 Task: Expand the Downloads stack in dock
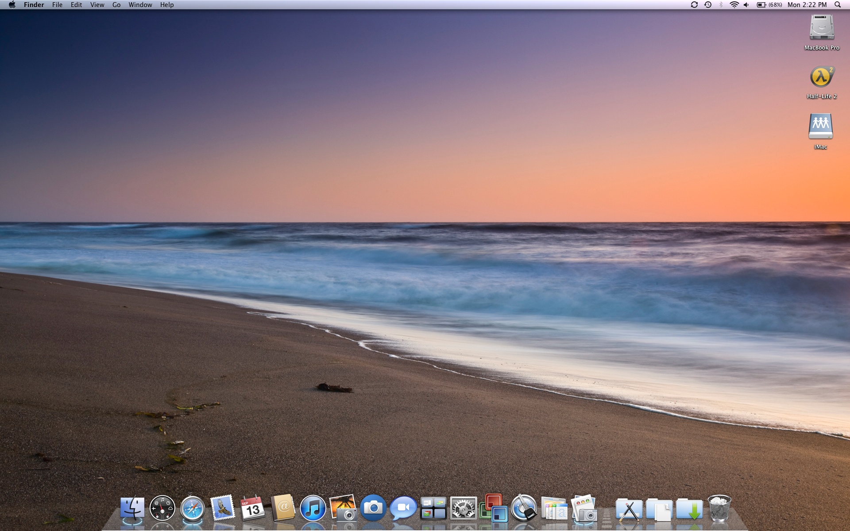(689, 509)
